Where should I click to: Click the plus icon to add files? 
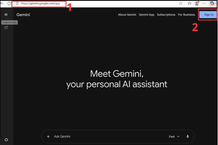click(x=48, y=137)
